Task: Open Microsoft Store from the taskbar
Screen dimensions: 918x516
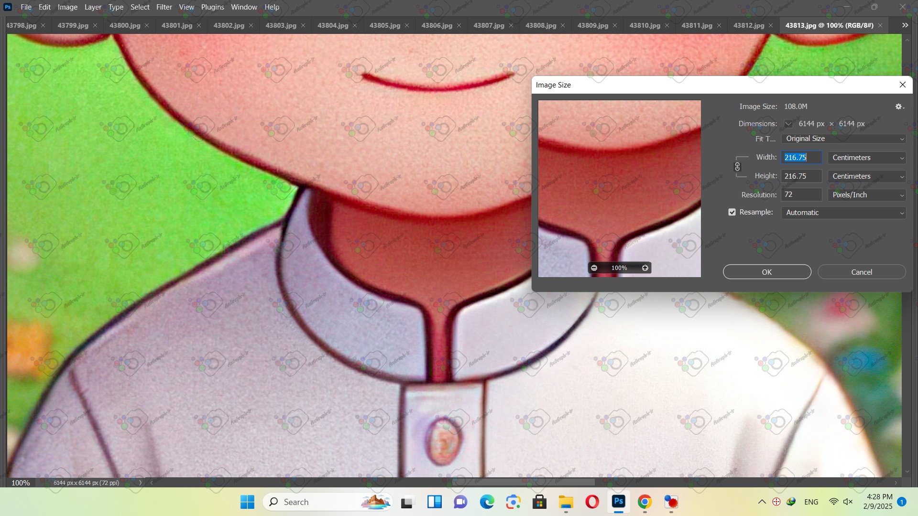Action: tap(539, 502)
